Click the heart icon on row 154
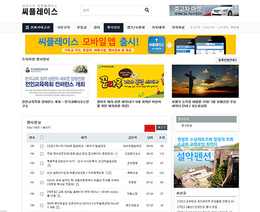260x212 pixels. tap(116, 154)
